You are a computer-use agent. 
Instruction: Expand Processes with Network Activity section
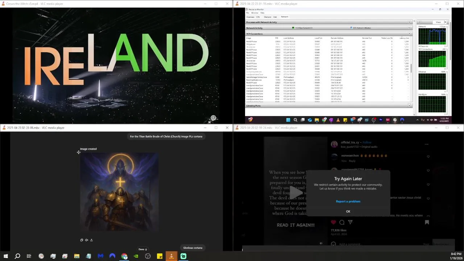coord(409,22)
